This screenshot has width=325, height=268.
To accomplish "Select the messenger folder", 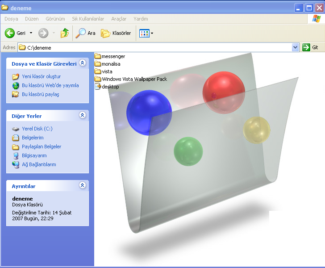I will [113, 56].
